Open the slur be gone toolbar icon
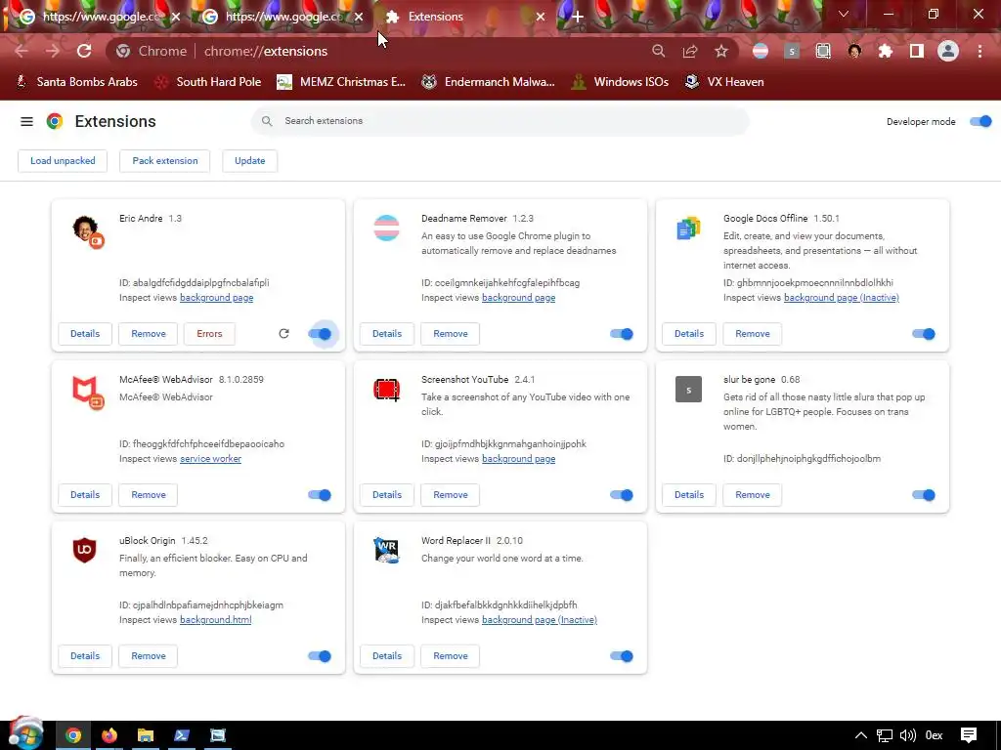This screenshot has width=1001, height=750. tap(792, 51)
